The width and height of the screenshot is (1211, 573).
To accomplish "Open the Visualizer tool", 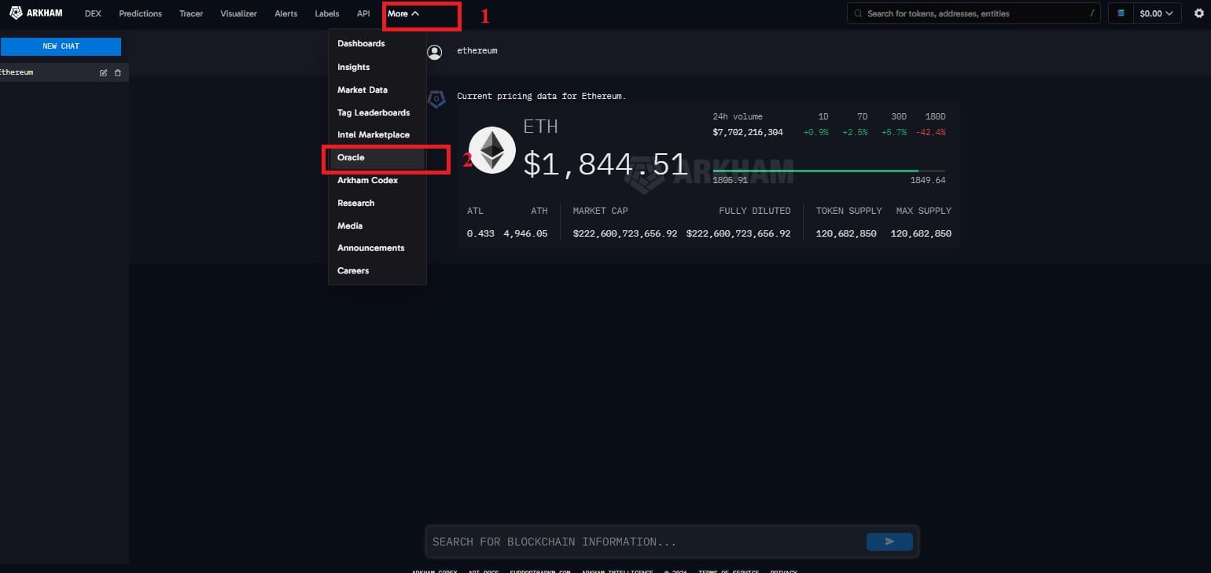I will [238, 13].
